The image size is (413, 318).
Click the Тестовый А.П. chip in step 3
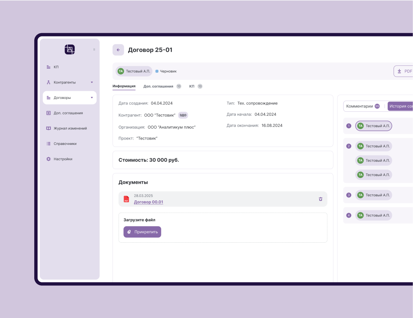pos(374,195)
